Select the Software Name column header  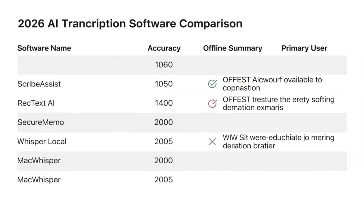[44, 49]
